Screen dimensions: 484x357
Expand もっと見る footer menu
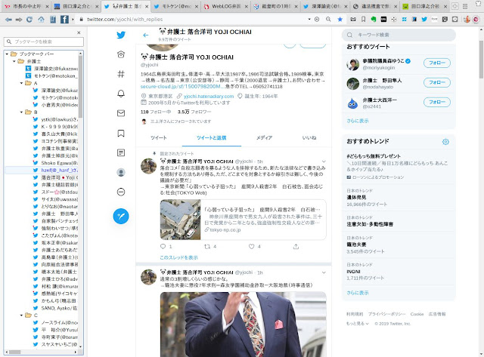coord(358,324)
